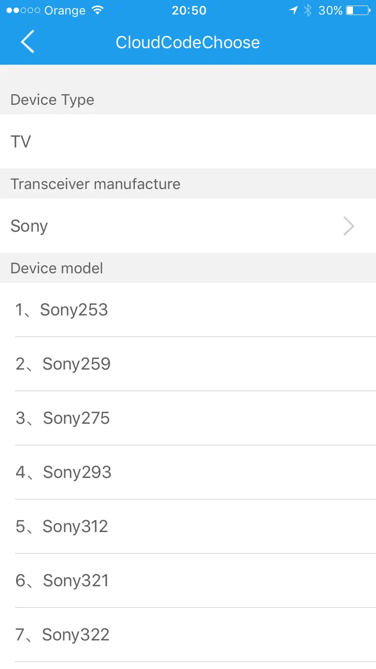Tap the Orange carrier label
The image size is (376, 669).
point(65,11)
